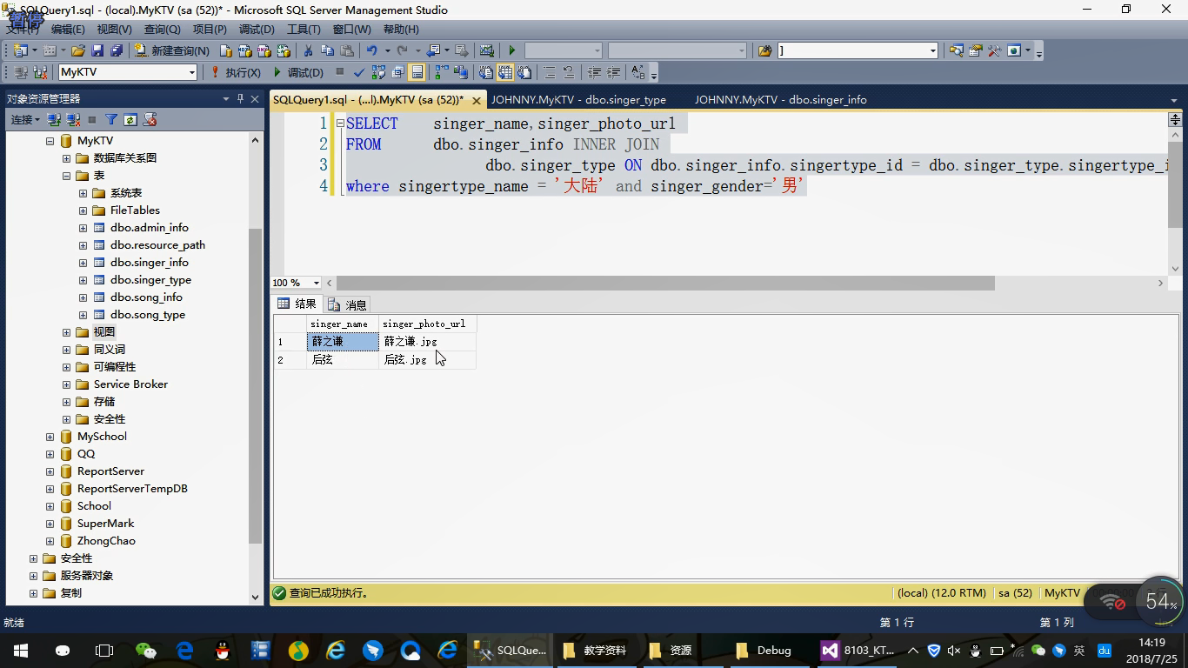The width and height of the screenshot is (1188, 668).
Task: Undo the last edit
Action: [x=371, y=50]
